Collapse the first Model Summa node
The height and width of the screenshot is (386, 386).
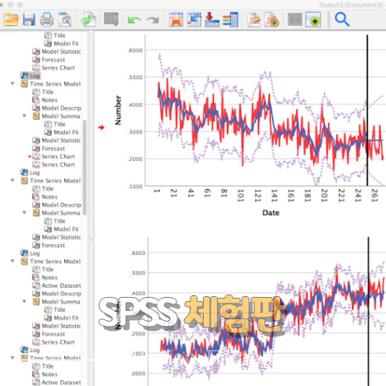25,116
